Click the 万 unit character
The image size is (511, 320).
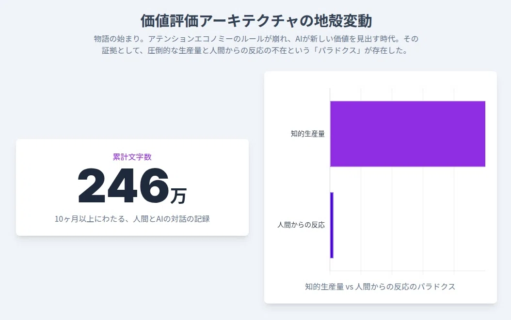[178, 196]
